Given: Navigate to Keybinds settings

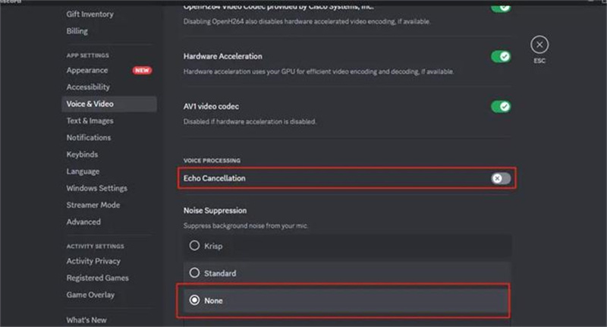Looking at the screenshot, I should (82, 154).
